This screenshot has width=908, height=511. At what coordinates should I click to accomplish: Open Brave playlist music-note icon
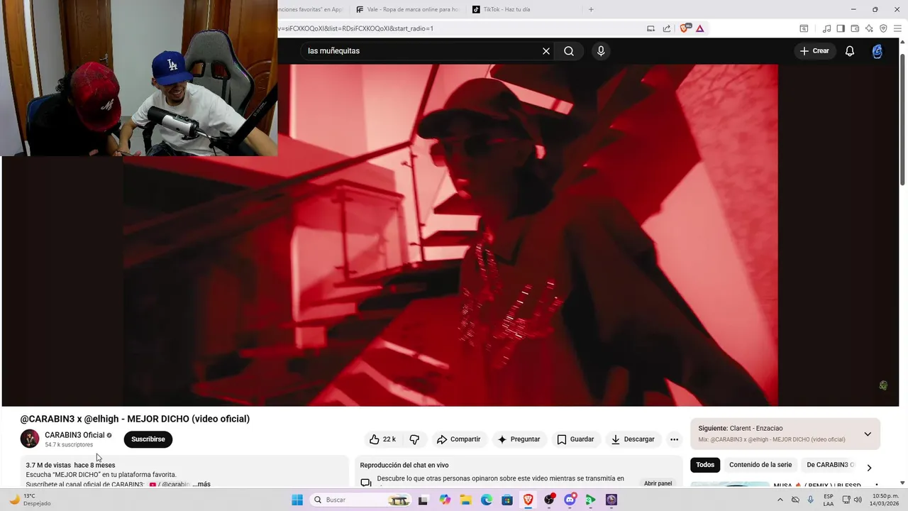point(826,28)
